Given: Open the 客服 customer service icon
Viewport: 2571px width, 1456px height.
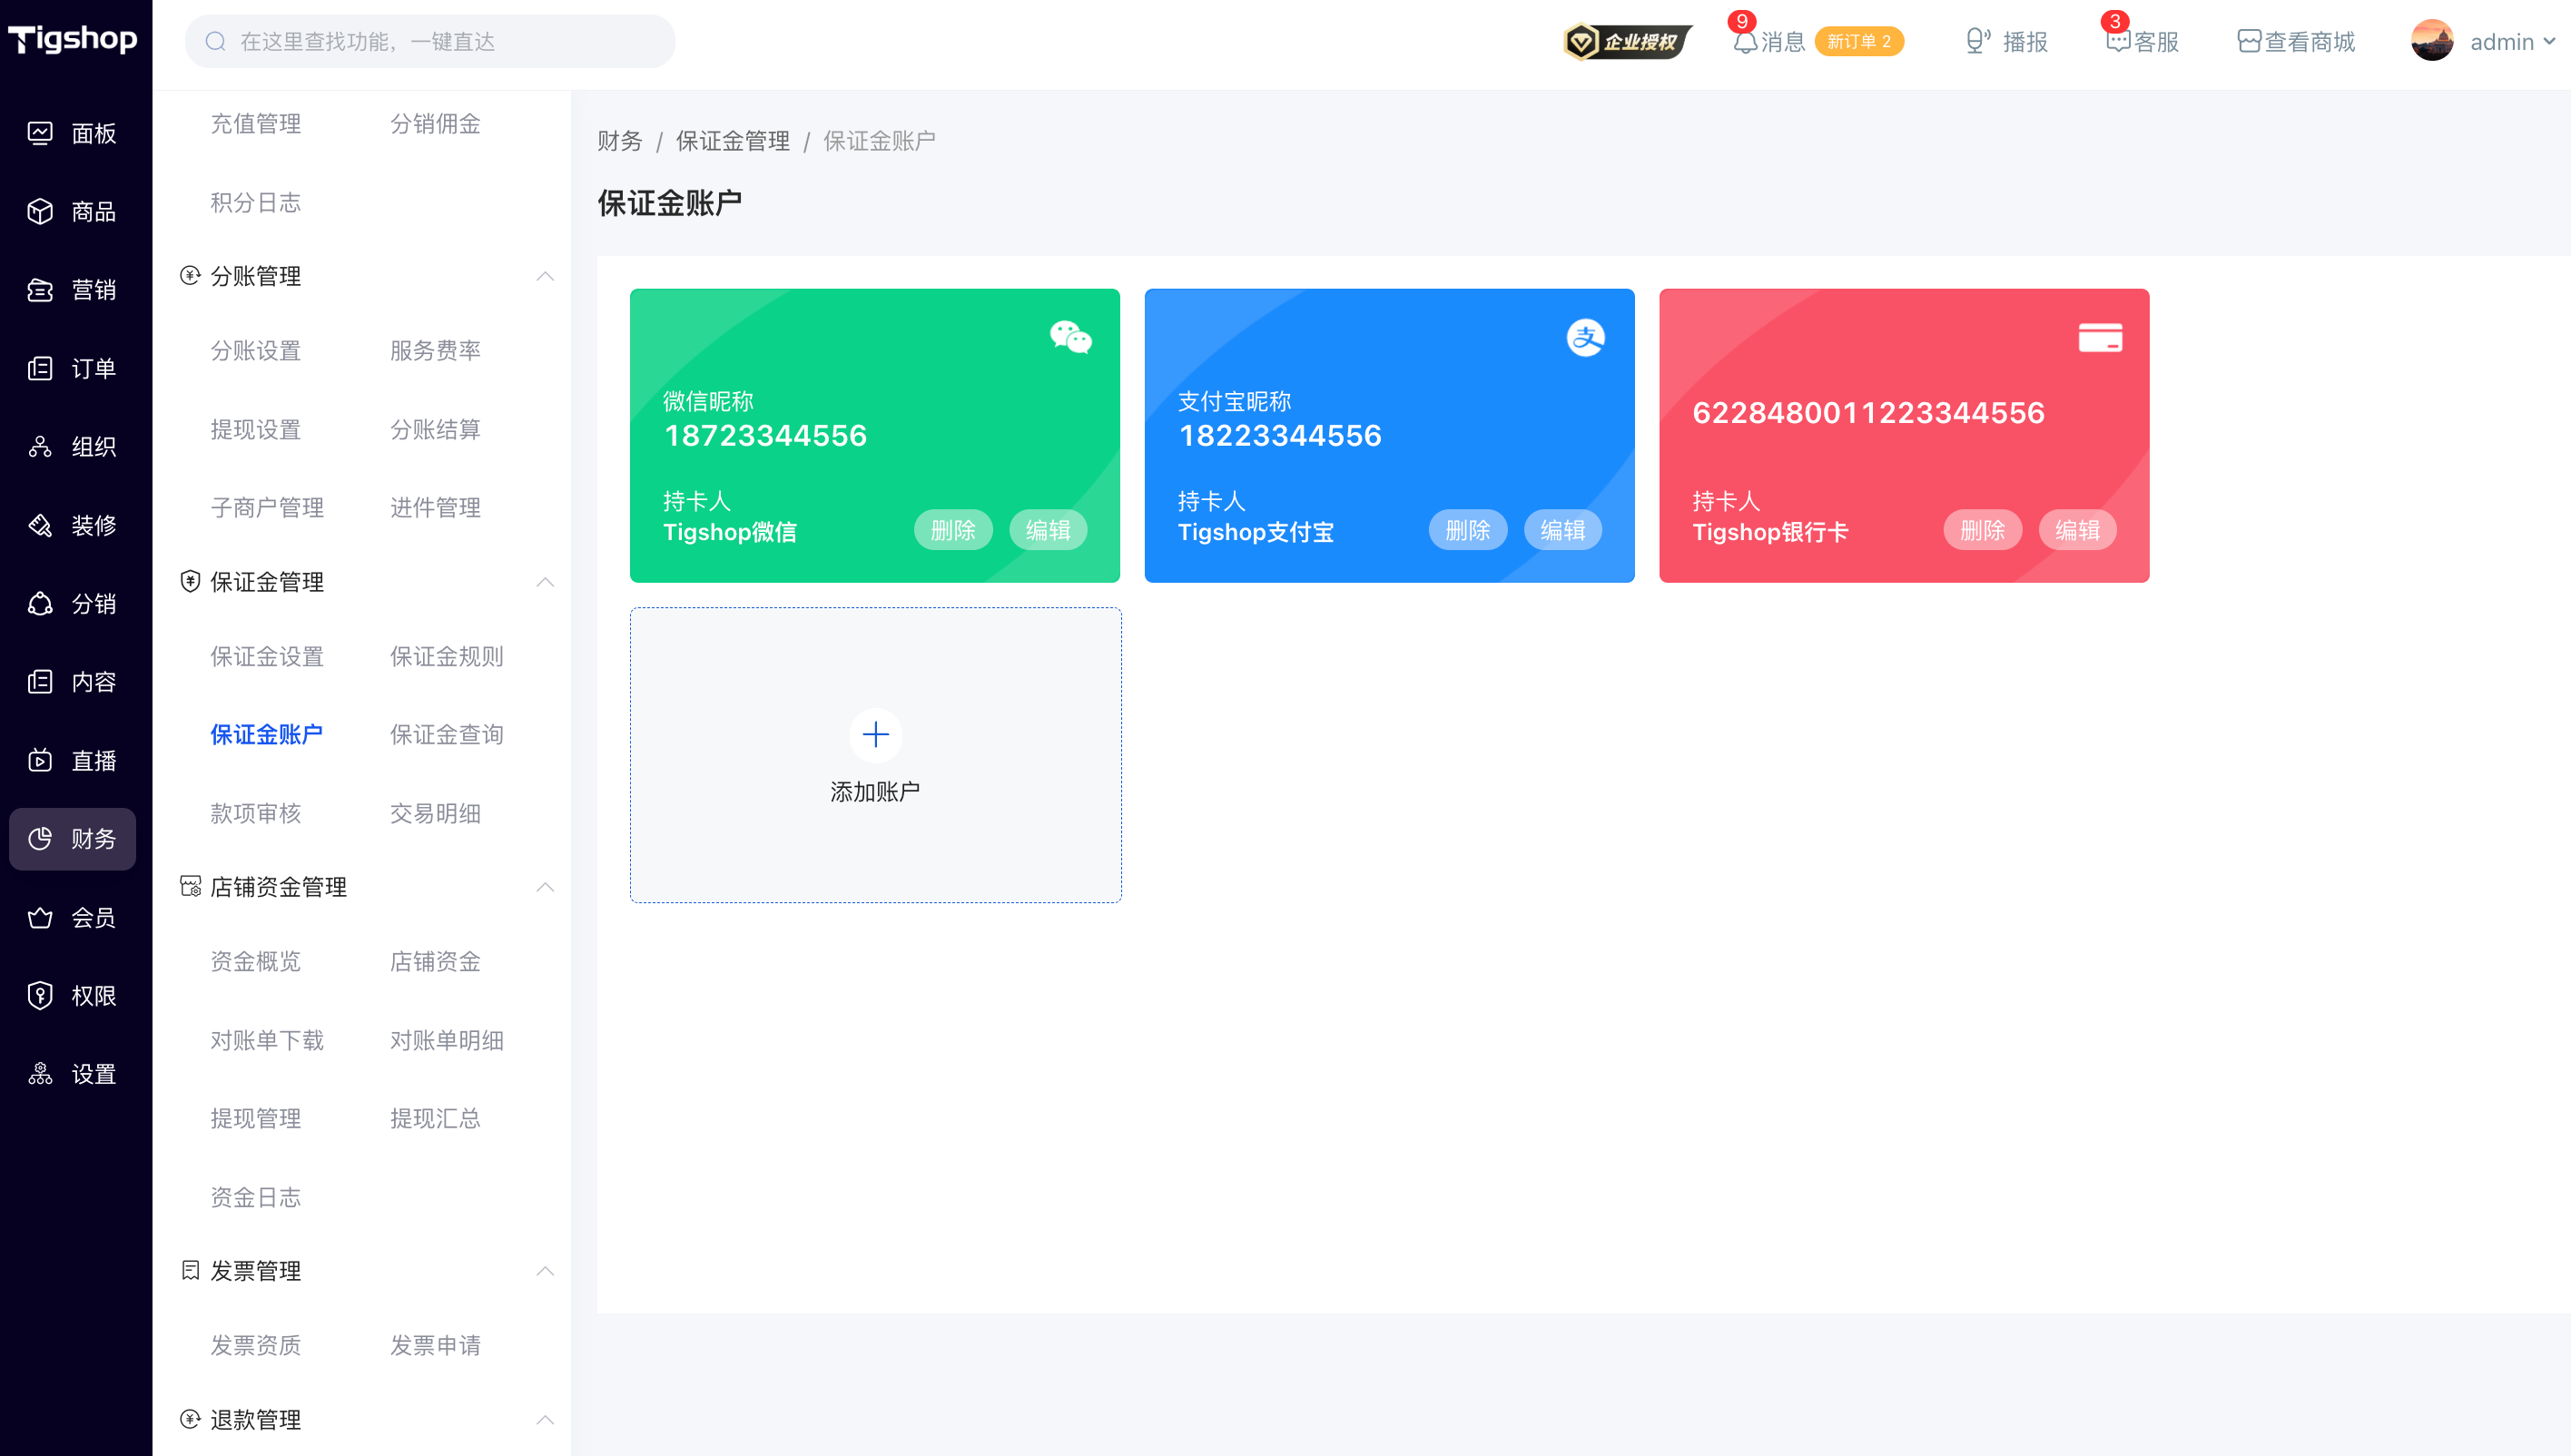Looking at the screenshot, I should click(x=2117, y=42).
